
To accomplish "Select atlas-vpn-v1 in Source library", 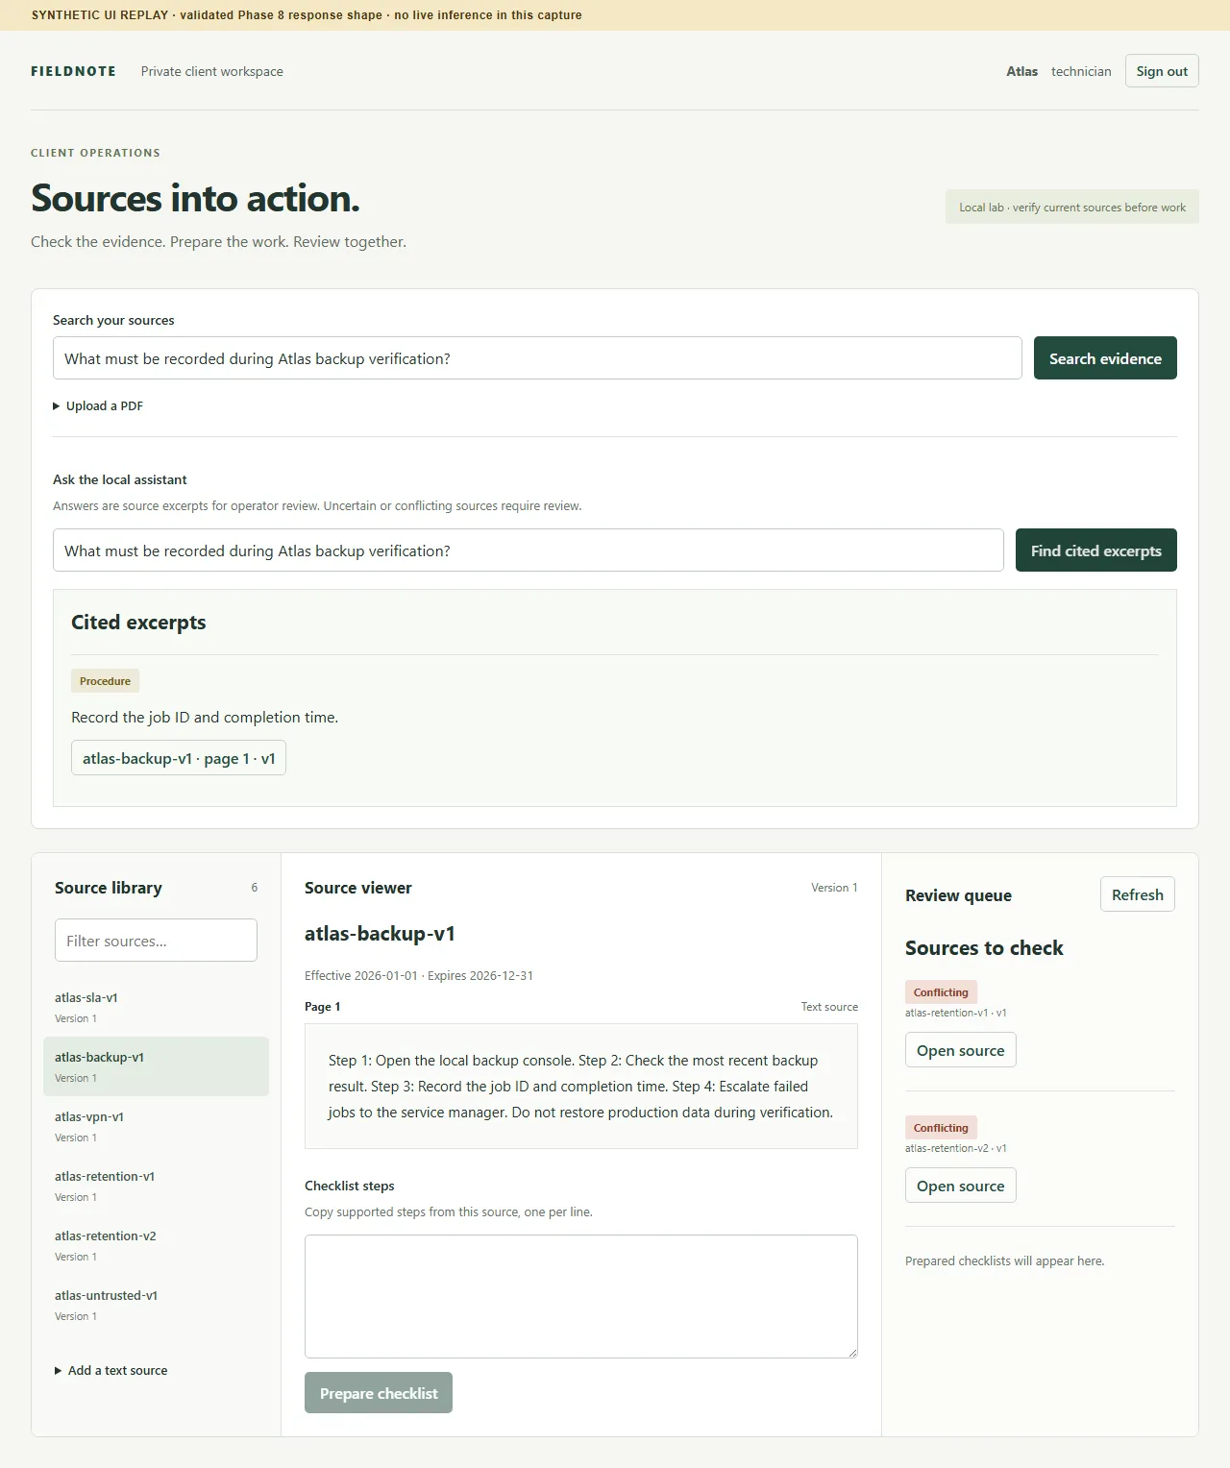I will (x=156, y=1126).
